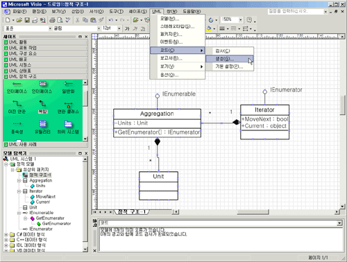Image resolution: width=347 pixels, height=262 pixels.
Task: Open the 12pt font size dropdown
Action: [119, 28]
